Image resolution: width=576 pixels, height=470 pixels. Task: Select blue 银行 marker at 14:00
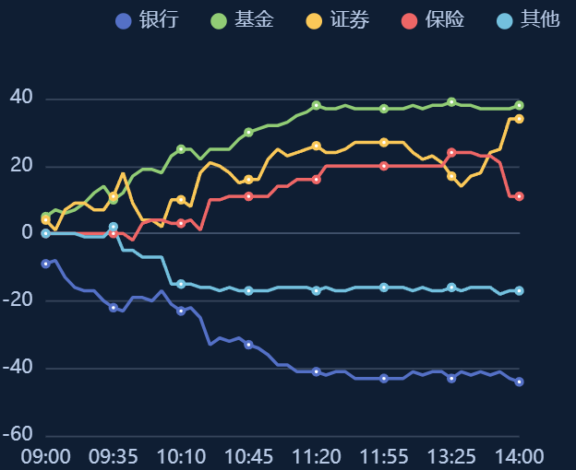519,382
